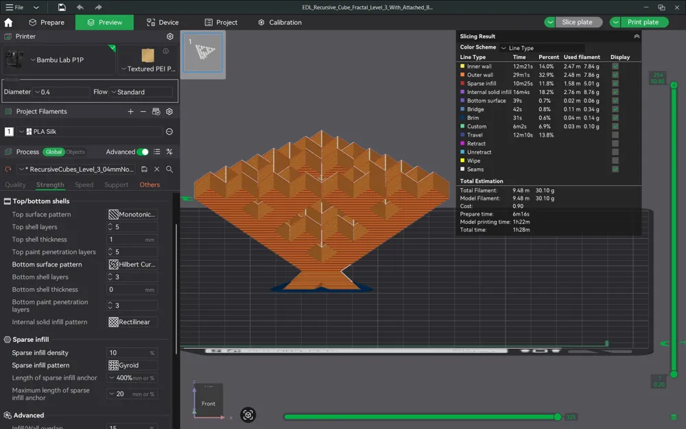Save the RecursiveCubes process preset
The image size is (686, 429).
[144, 170]
